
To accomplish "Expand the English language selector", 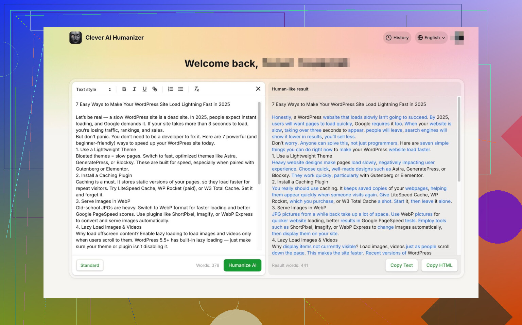I will [431, 38].
